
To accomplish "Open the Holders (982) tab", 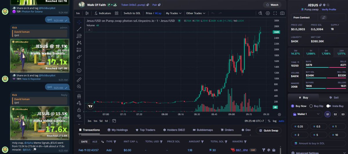I will click(174, 130).
